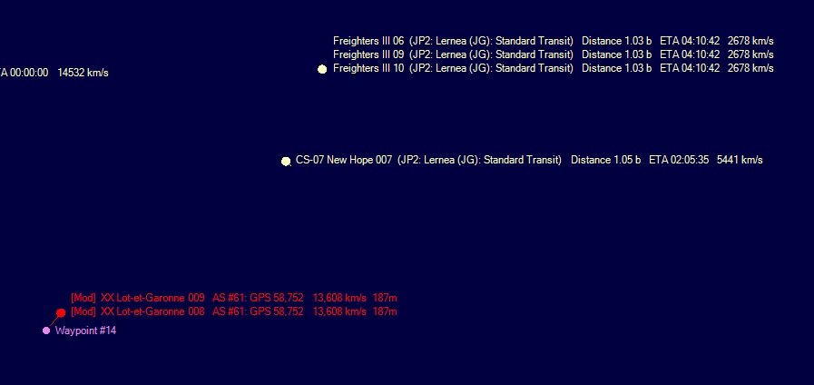Click the red Lot-et-Garonne contact dot
This screenshot has height=385, width=814.
click(x=61, y=312)
